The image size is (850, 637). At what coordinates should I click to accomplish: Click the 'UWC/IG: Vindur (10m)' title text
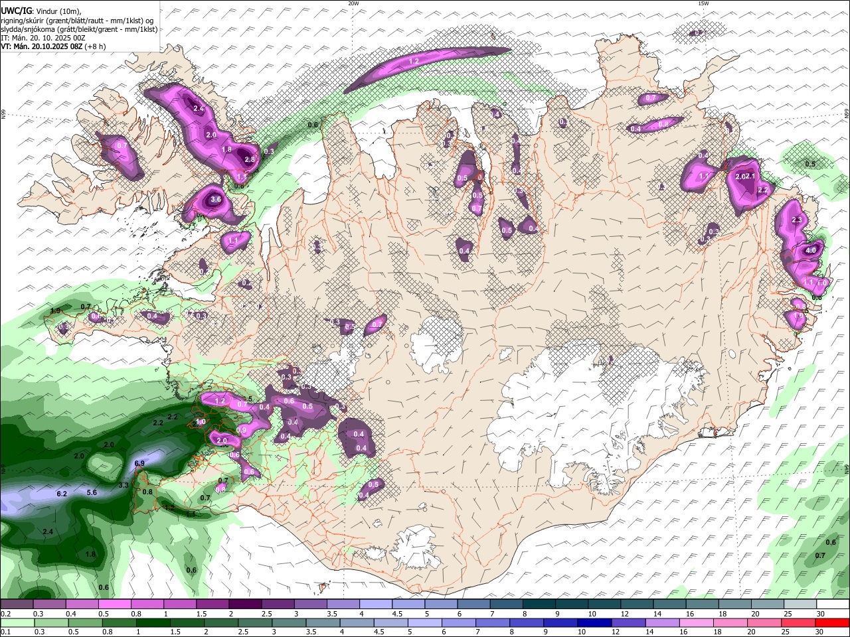tap(41, 11)
